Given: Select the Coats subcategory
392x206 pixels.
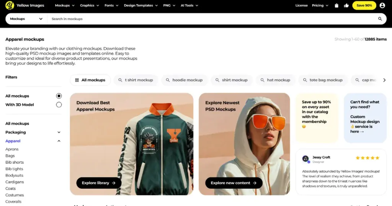Looking at the screenshot, I should click(10, 188).
